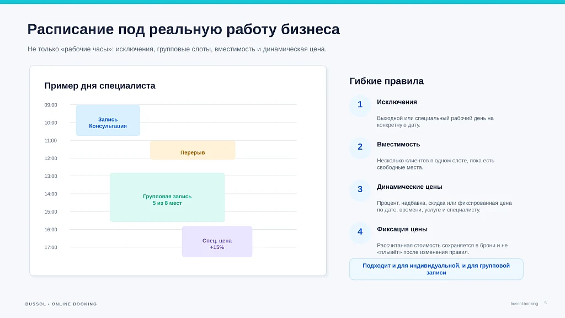
Task: Select the Перерыв break block
Action: pyautogui.click(x=193, y=150)
